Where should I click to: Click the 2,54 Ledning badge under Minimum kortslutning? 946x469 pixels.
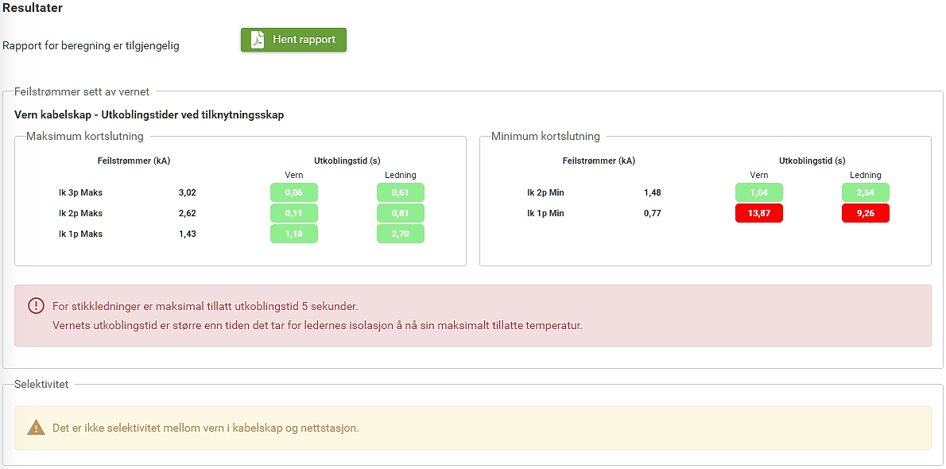point(865,192)
